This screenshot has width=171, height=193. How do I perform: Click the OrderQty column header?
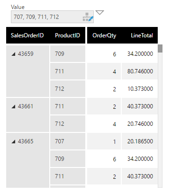[104, 35]
